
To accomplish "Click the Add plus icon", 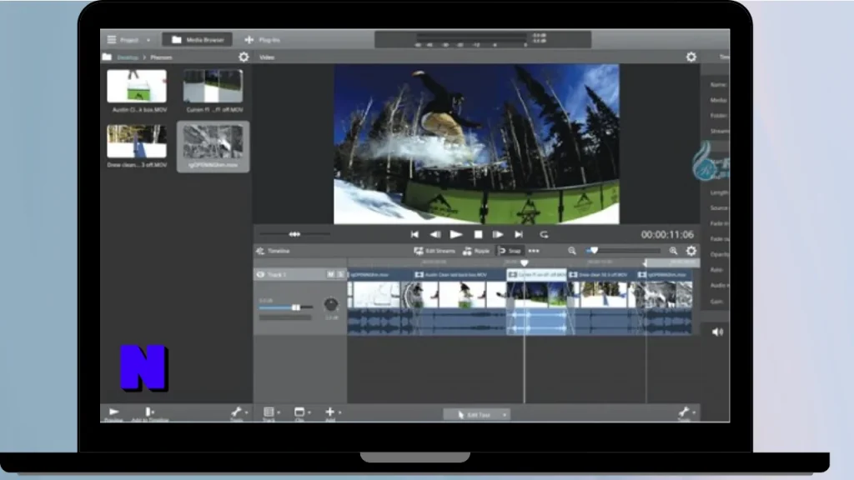I will click(x=329, y=412).
